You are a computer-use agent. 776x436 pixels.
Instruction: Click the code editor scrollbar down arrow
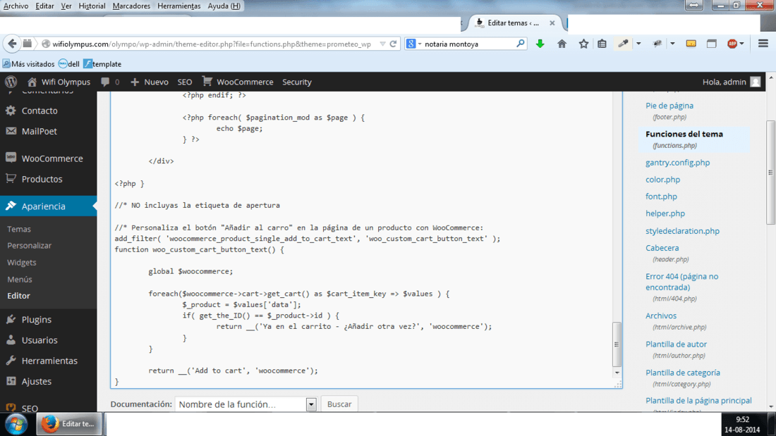pyautogui.click(x=617, y=373)
